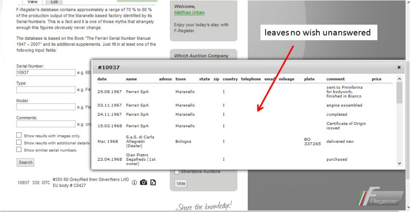Open camera images icon for 10937 result
410x212 pixels.
click(x=144, y=182)
